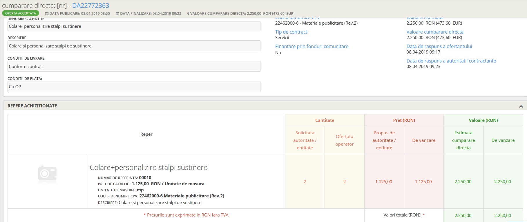Focus the Denumire achizitie input field
This screenshot has width=527, height=222.
coord(134,26)
